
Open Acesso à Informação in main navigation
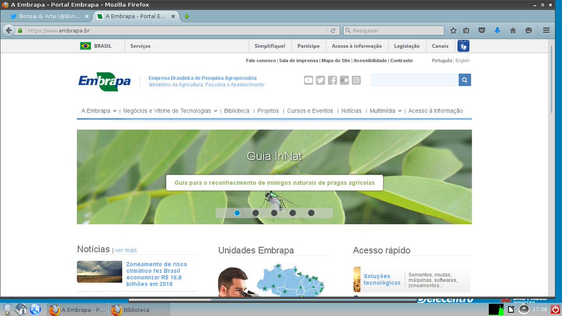tap(436, 111)
